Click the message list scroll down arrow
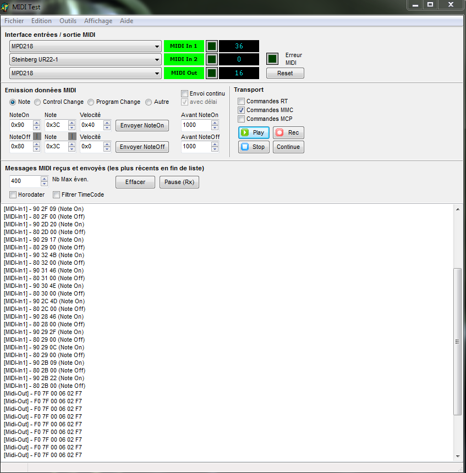 tap(458, 456)
